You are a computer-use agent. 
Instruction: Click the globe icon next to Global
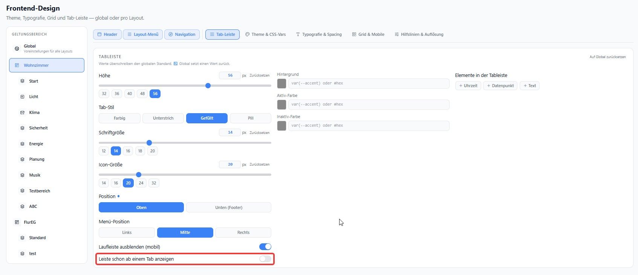17,48
